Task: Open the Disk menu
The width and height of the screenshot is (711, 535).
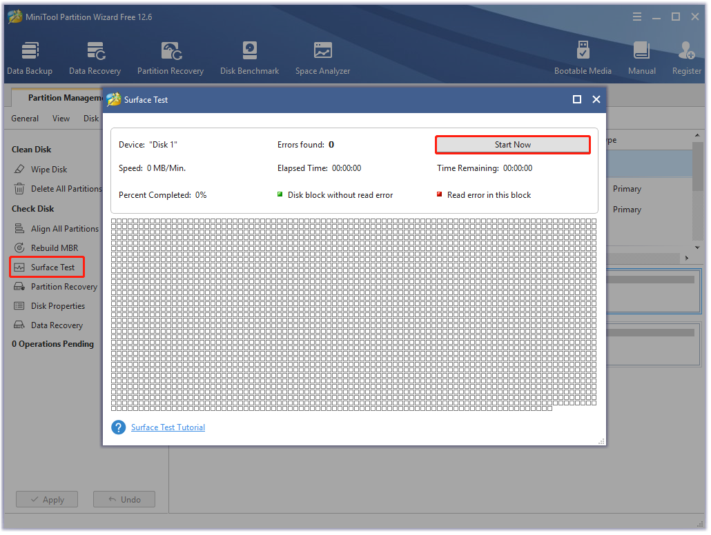Action: [90, 118]
